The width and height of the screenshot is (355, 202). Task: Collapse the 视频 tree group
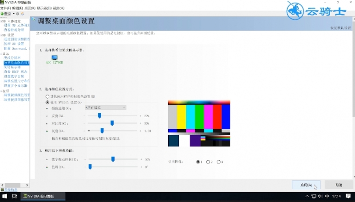[1, 91]
